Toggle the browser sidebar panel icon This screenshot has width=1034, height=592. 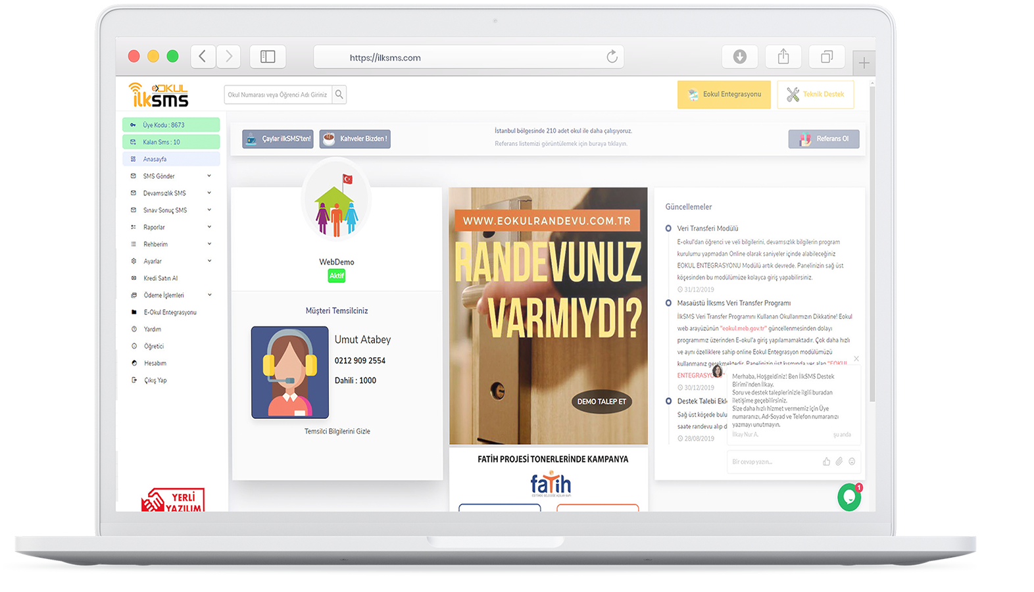point(268,57)
